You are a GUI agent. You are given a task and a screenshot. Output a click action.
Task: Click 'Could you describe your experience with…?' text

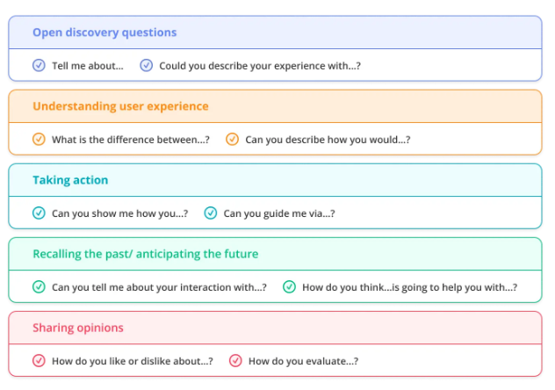point(260,66)
